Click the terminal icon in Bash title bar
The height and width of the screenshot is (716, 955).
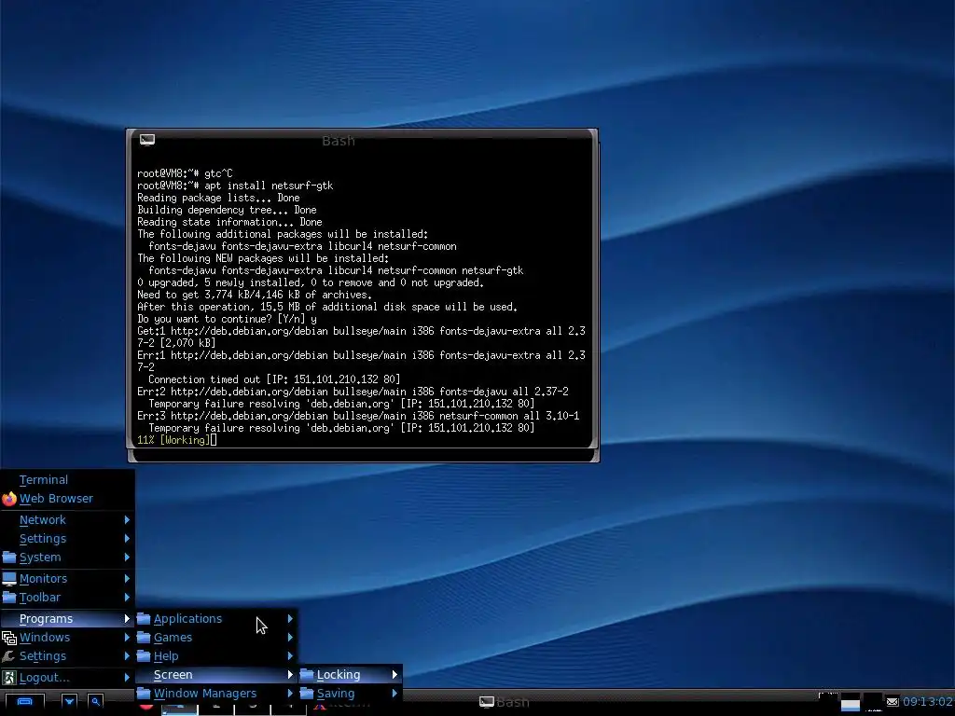click(147, 140)
